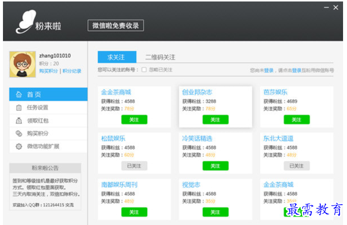Screen dimensions: 347x225
Task: Switch to the 二维码关注 tab
Action: (160, 57)
